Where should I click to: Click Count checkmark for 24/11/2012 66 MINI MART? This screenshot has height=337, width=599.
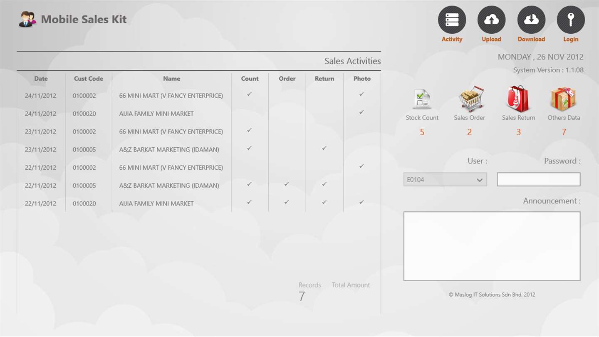[249, 94]
